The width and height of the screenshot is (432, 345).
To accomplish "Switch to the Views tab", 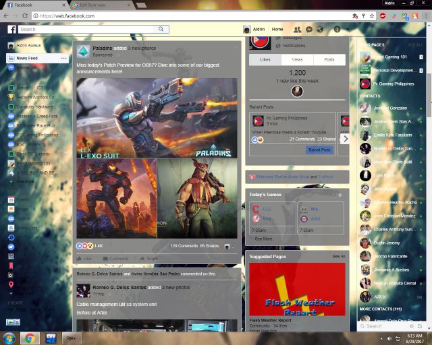I will click(x=297, y=60).
